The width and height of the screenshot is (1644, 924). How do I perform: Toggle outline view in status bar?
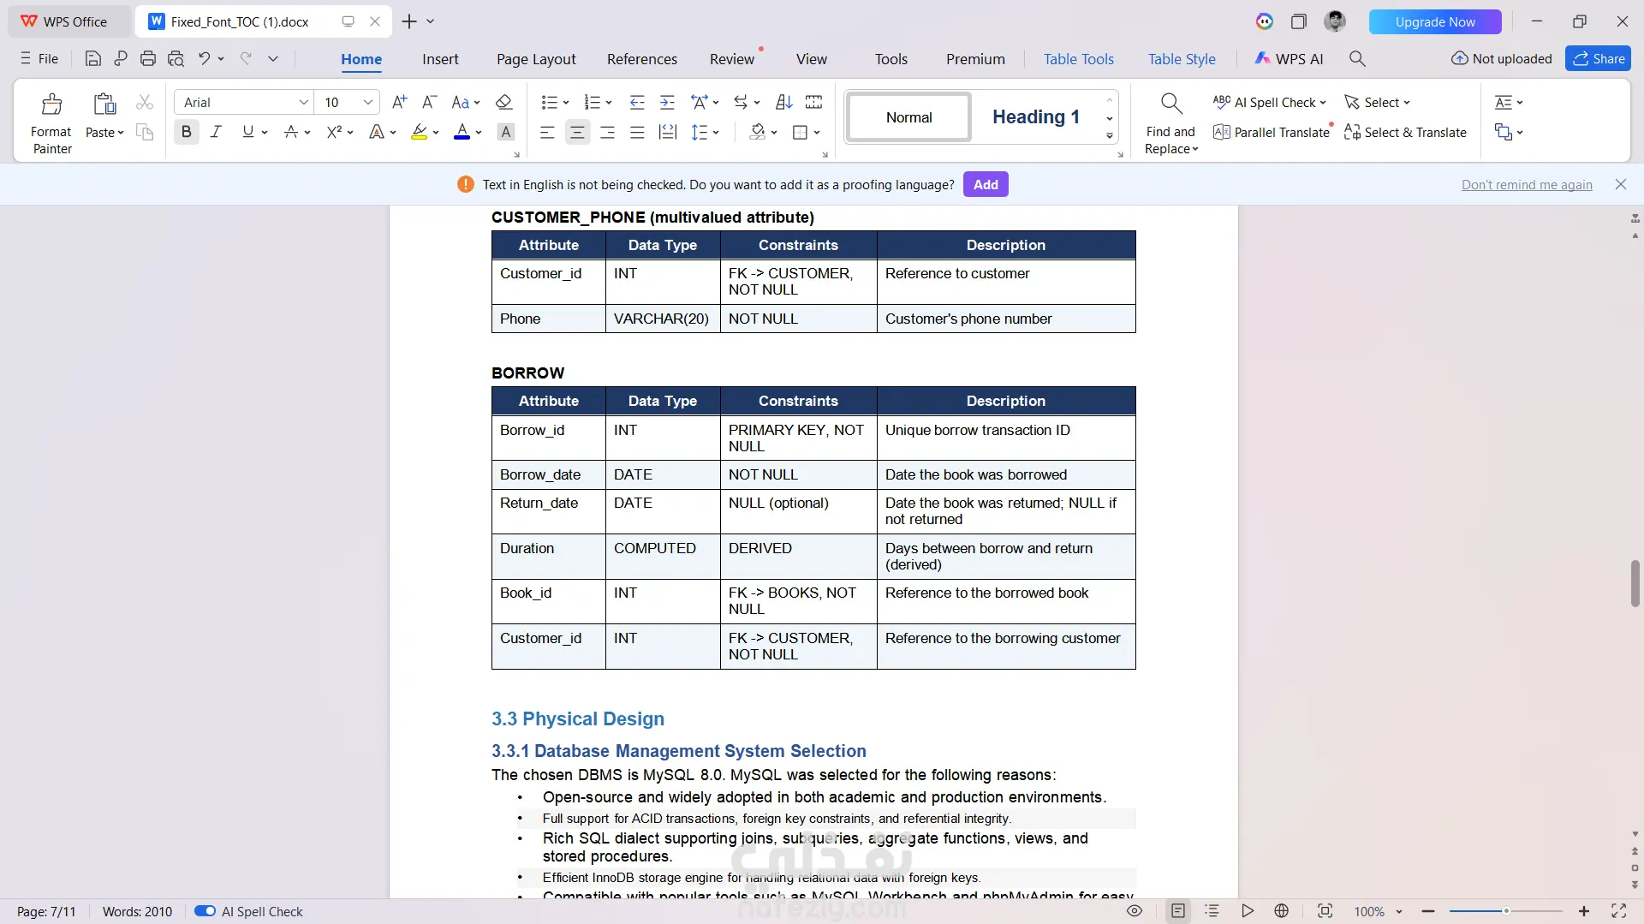(x=1212, y=911)
